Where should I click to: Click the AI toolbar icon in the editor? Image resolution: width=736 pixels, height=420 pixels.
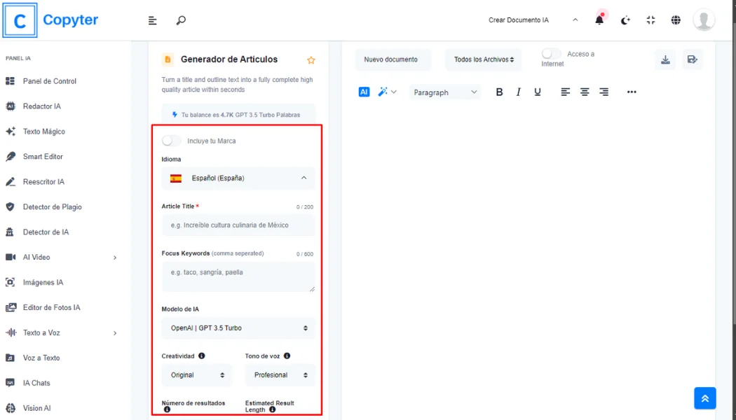tap(363, 92)
